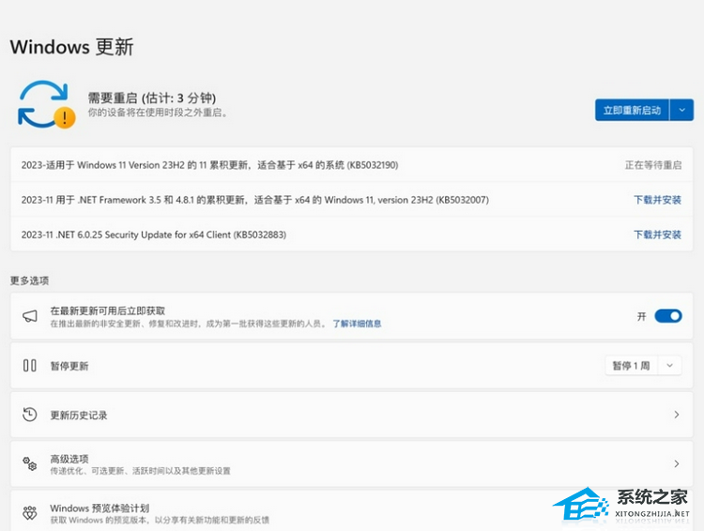Click the Windows 预览体验计划 heart icon
The width and height of the screenshot is (704, 531).
(x=30, y=513)
